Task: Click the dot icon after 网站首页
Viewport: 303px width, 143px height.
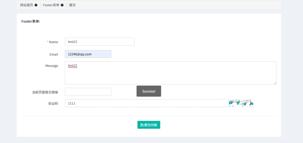Action: 36,5
